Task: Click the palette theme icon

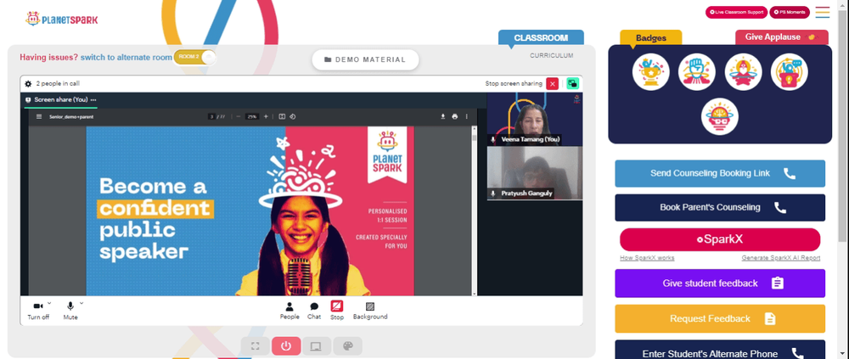Action: pos(347,346)
